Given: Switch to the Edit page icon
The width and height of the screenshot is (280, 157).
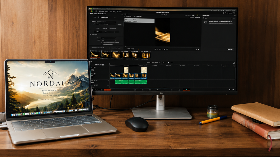Looking at the screenshot, I should point(157,90).
